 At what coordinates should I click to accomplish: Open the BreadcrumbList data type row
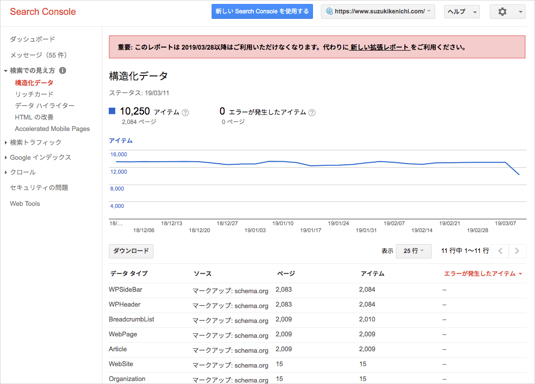tap(131, 320)
